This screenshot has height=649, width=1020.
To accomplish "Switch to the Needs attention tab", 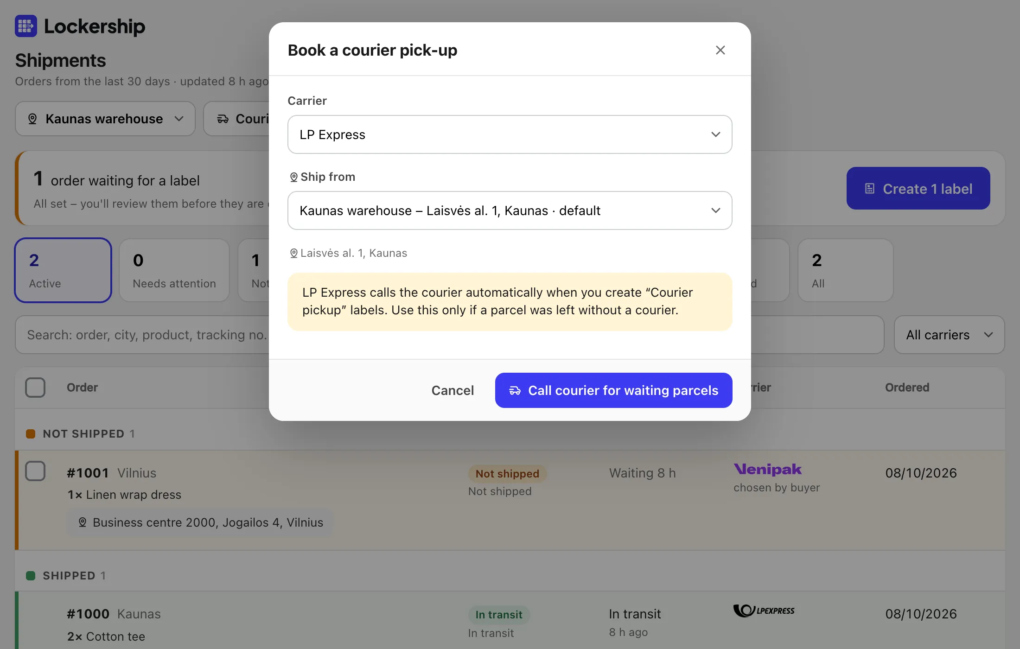I will coord(174,270).
